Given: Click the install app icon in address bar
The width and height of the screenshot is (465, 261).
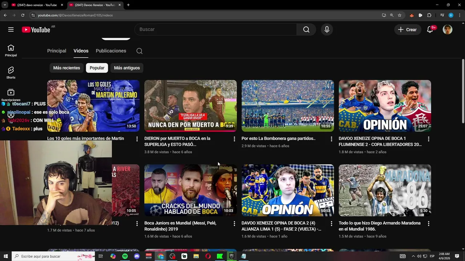Looking at the screenshot, I should click(384, 15).
